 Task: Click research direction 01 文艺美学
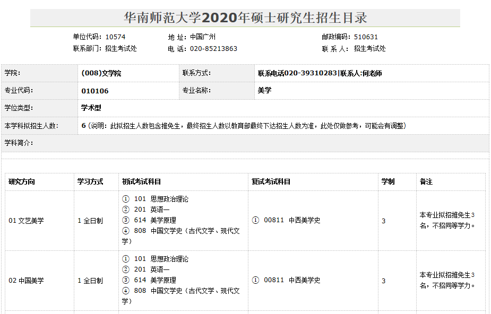tap(27, 221)
